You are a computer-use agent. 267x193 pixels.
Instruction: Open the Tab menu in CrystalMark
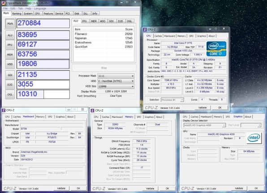(21, 9)
